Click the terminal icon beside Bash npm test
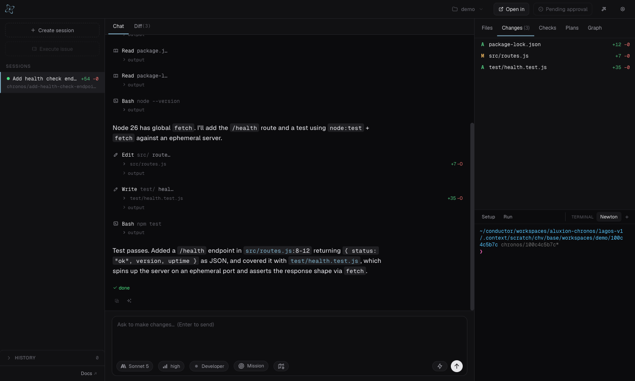This screenshot has height=381, width=635. click(116, 224)
